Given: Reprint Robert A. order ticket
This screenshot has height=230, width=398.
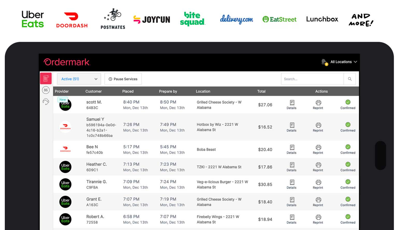Looking at the screenshot, I should pos(318,219).
